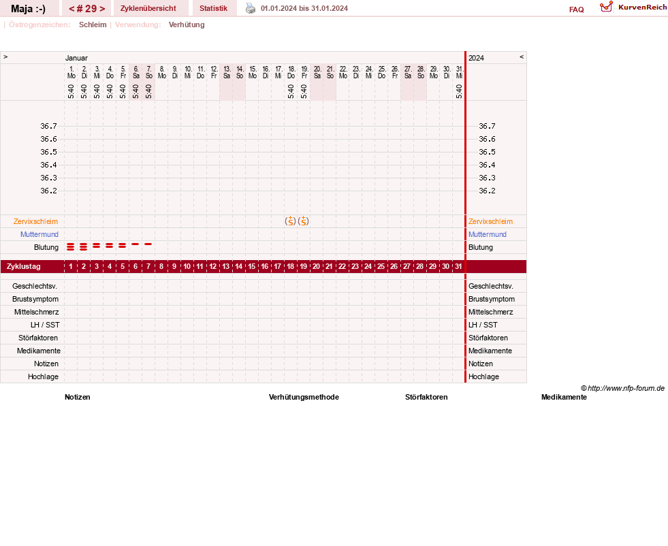This screenshot has width=668, height=546.
Task: Click cycle day 14 in Zyklustag row
Action: pyautogui.click(x=238, y=267)
